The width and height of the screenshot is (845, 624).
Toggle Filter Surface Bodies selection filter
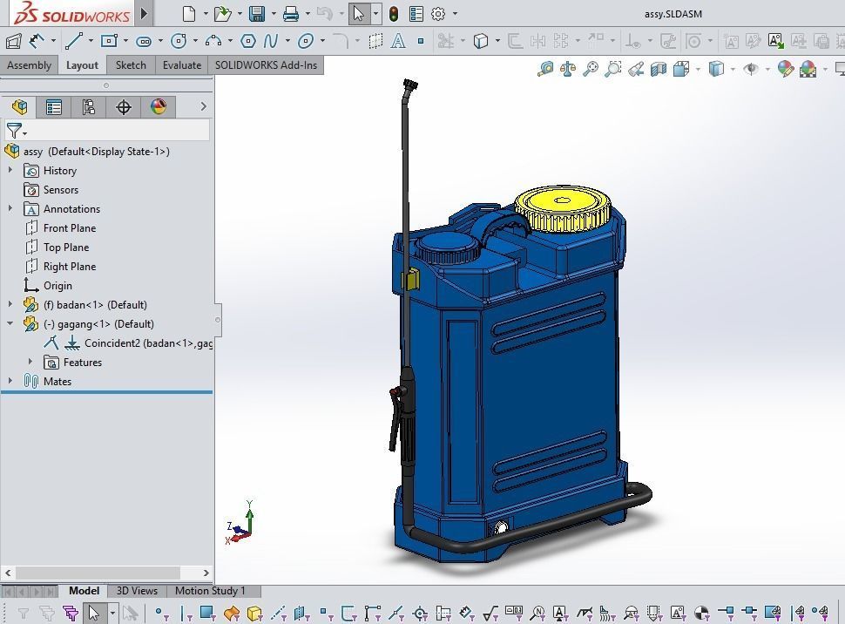point(231,613)
